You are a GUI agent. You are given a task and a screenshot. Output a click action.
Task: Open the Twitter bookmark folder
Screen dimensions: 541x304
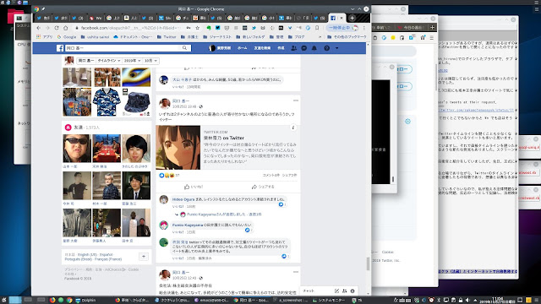[167, 37]
